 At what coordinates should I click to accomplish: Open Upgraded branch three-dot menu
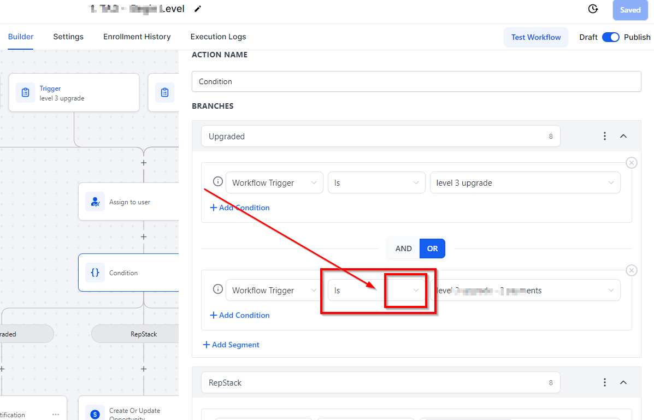click(x=604, y=136)
